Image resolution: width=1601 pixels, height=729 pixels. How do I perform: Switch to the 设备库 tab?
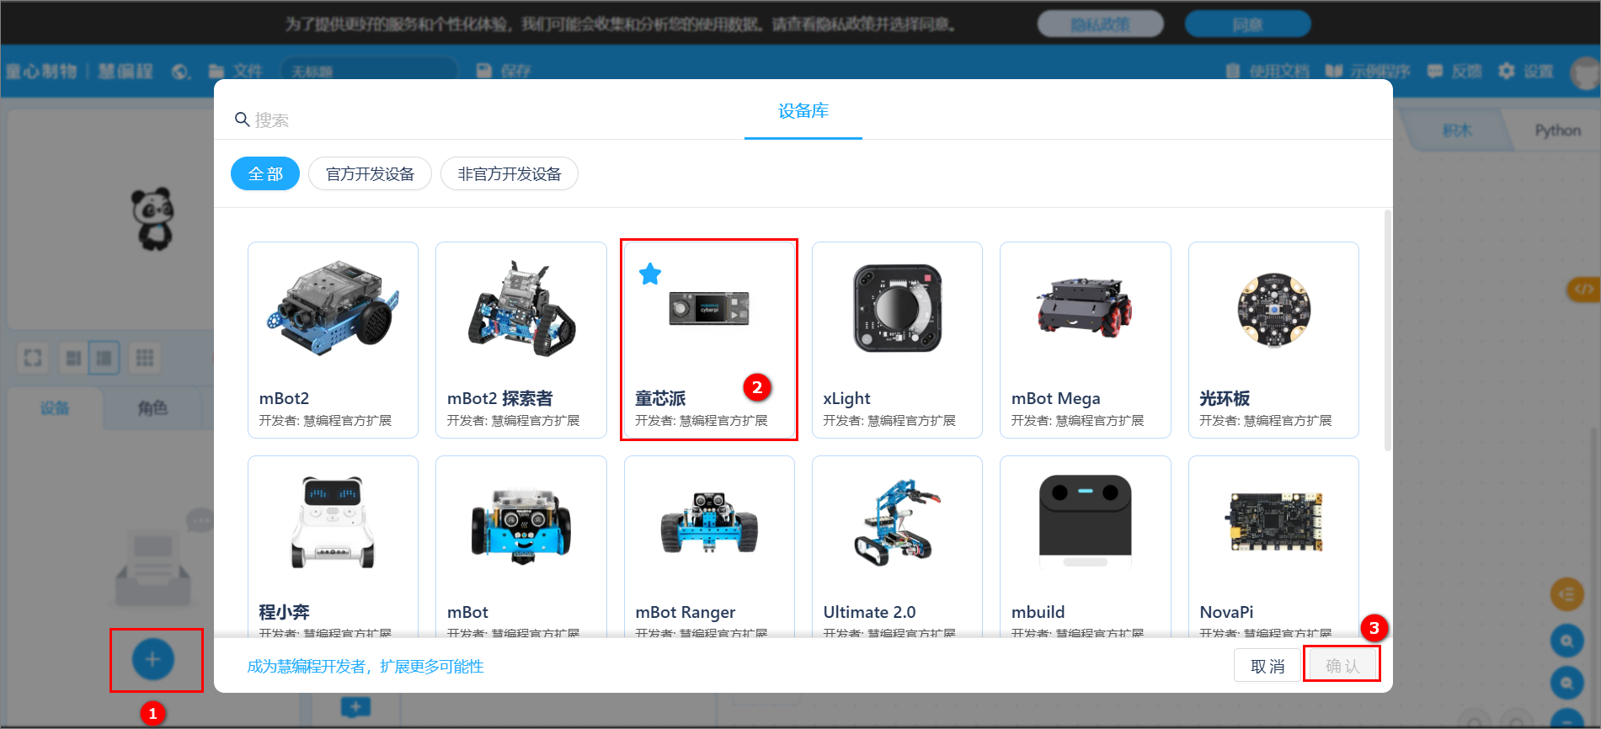click(x=803, y=111)
